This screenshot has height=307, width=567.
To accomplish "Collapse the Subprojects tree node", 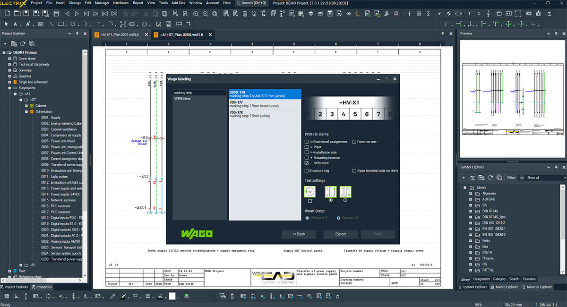I will (9, 88).
